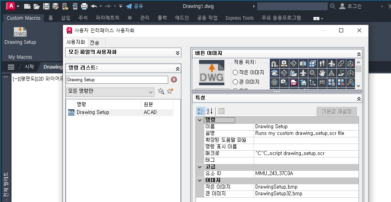Pick the magnifier zoom icon in image grid
This screenshot has width=391, height=202.
[x=313, y=73]
